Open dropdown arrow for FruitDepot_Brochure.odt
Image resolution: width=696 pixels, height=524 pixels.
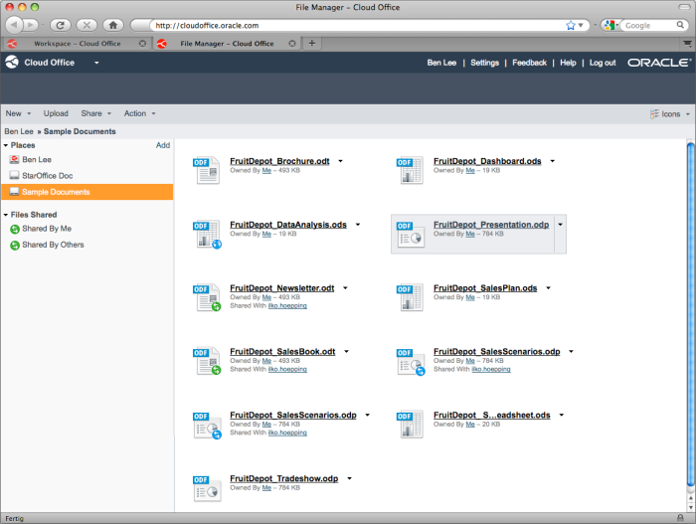coord(340,161)
